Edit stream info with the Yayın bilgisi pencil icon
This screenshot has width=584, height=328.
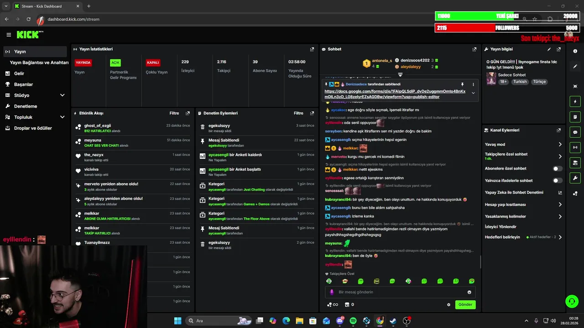(549, 49)
